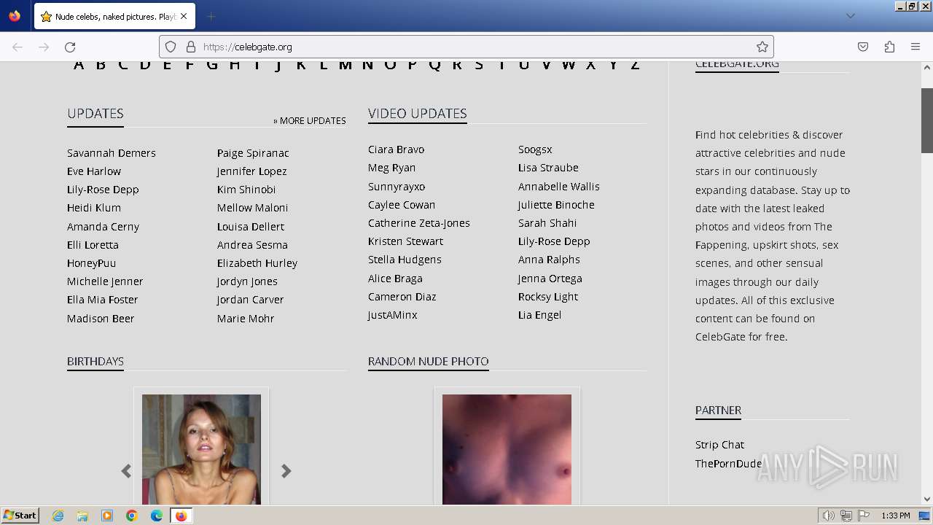
Task: Open the Action Center flag icon
Action: tap(862, 516)
